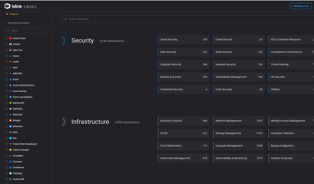
Task: Click the Azure Active Directory icon
Action: click(11, 85)
